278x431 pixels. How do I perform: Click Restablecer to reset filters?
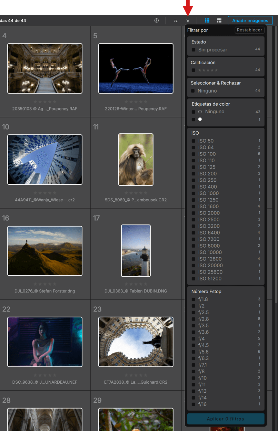click(x=250, y=30)
